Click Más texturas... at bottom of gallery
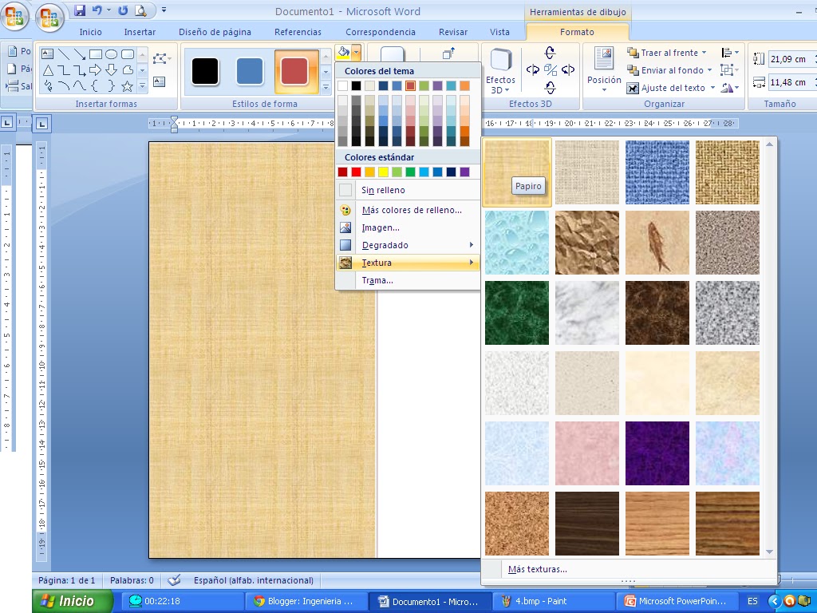 [537, 569]
